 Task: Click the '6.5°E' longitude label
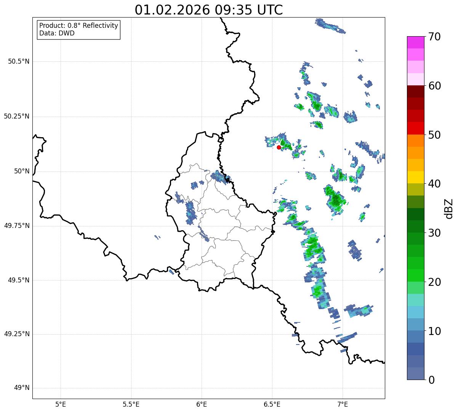tap(272, 404)
